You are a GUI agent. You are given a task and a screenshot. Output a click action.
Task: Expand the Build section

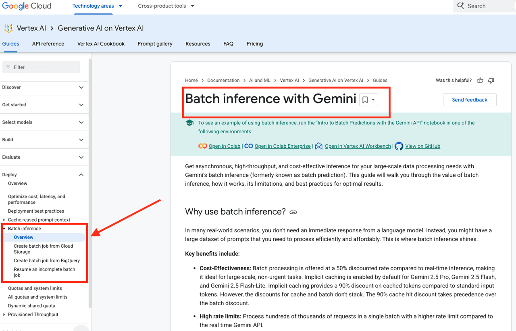point(81,140)
